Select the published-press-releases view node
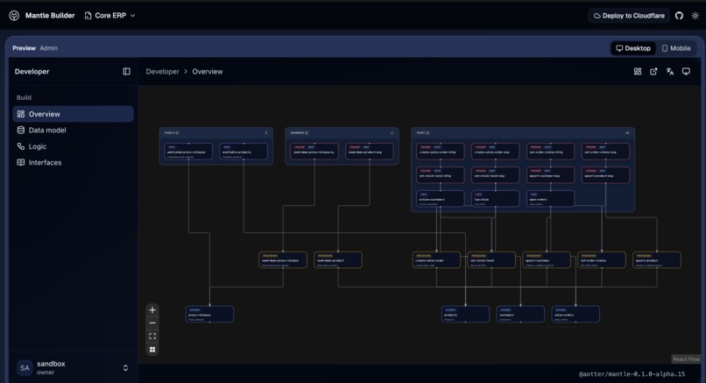 point(188,152)
